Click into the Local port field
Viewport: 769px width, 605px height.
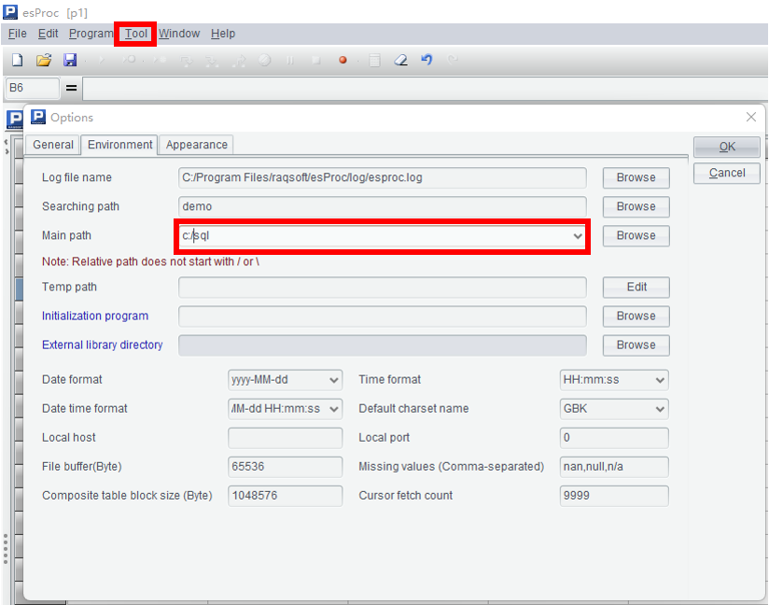point(613,438)
